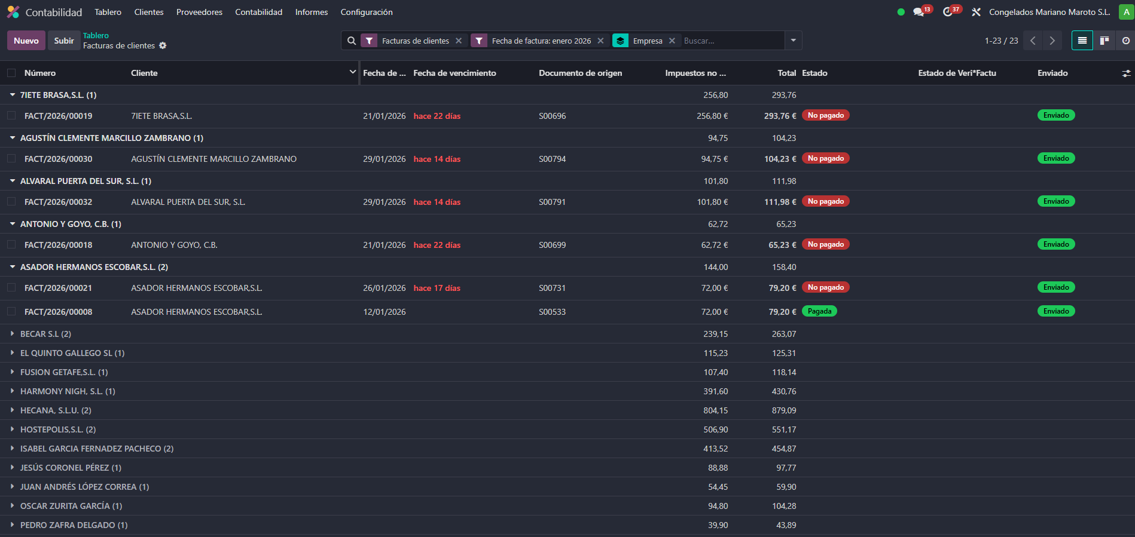This screenshot has width=1135, height=537.
Task: Select all invoices header checkbox
Action: (x=11, y=73)
